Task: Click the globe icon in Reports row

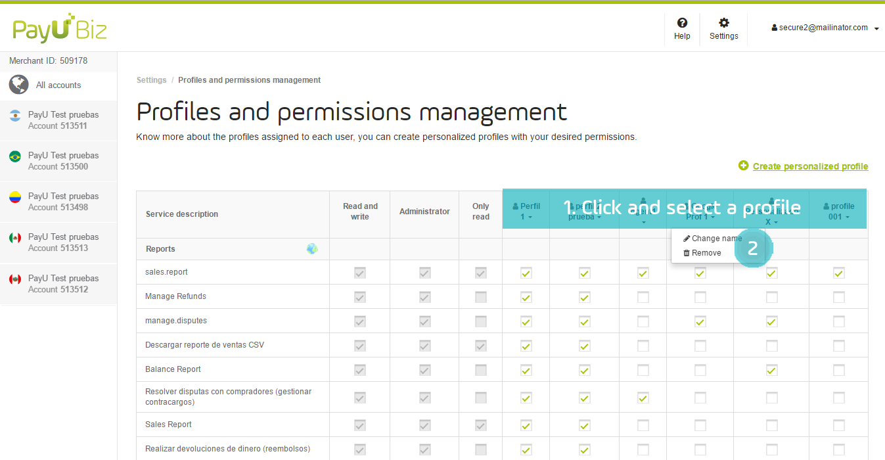Action: 312,249
